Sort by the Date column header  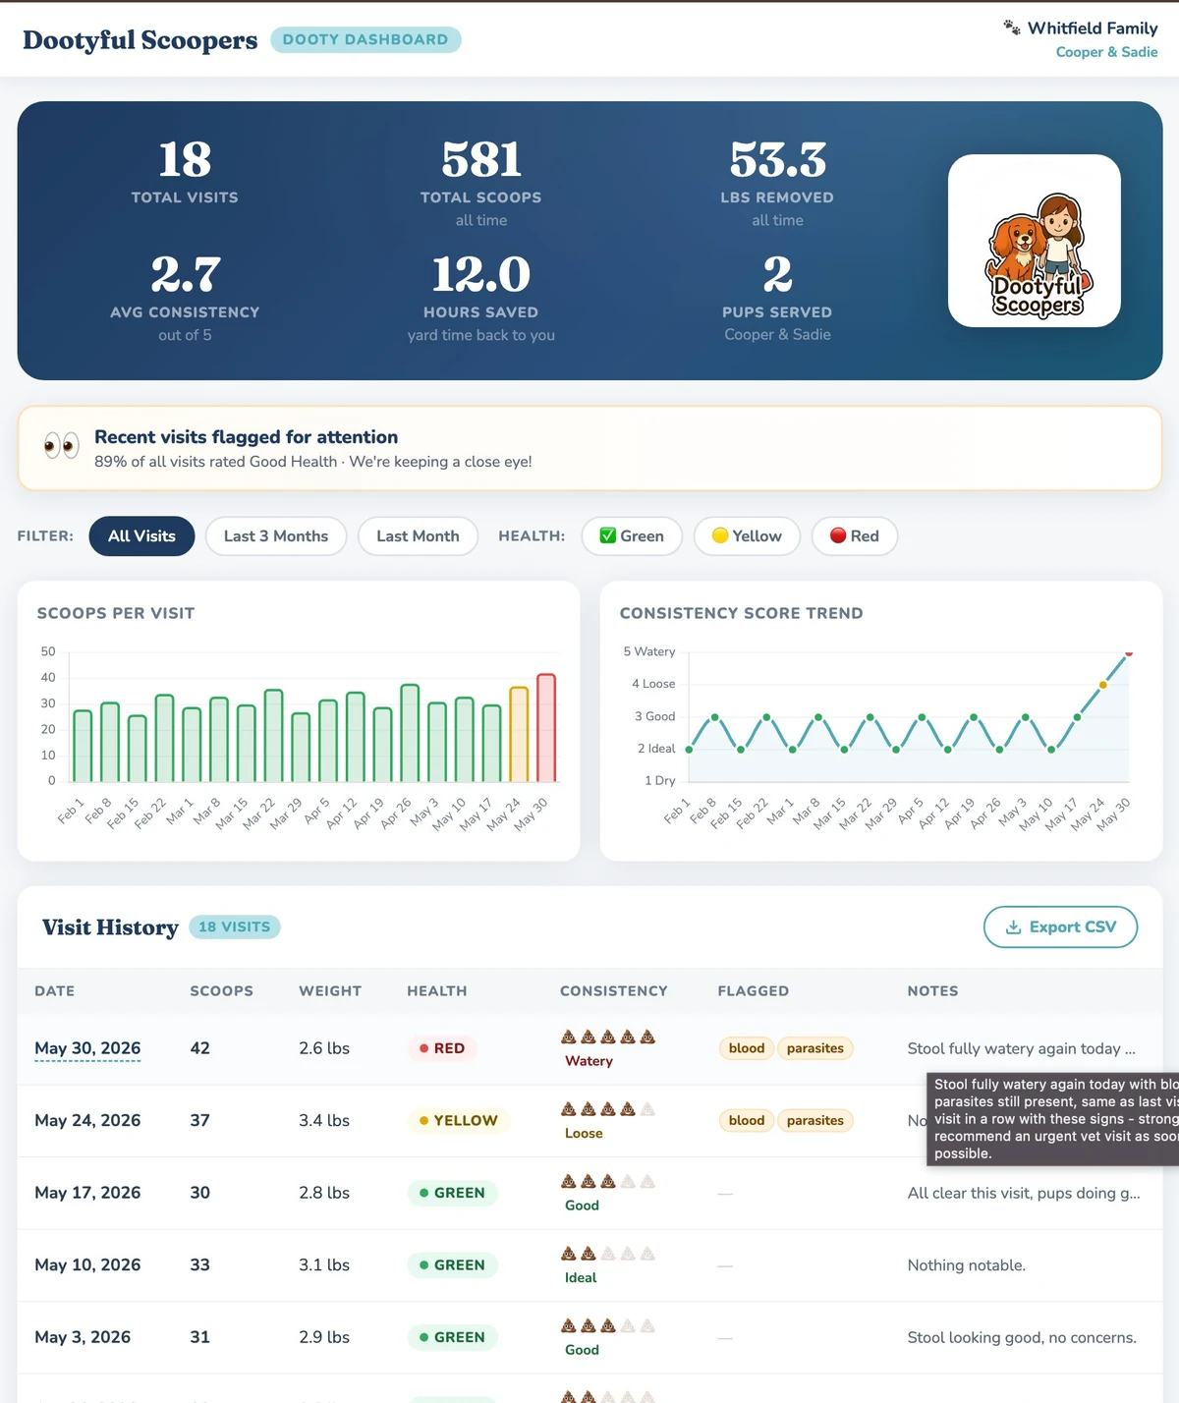[x=54, y=991]
